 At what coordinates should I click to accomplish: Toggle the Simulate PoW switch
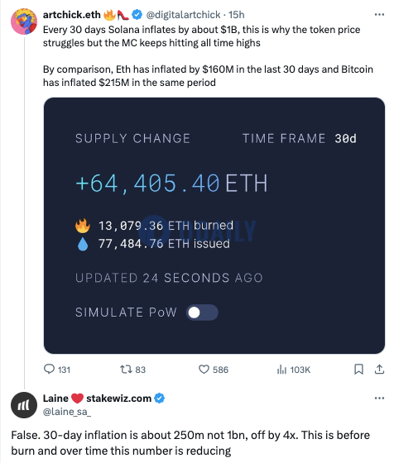tap(202, 313)
